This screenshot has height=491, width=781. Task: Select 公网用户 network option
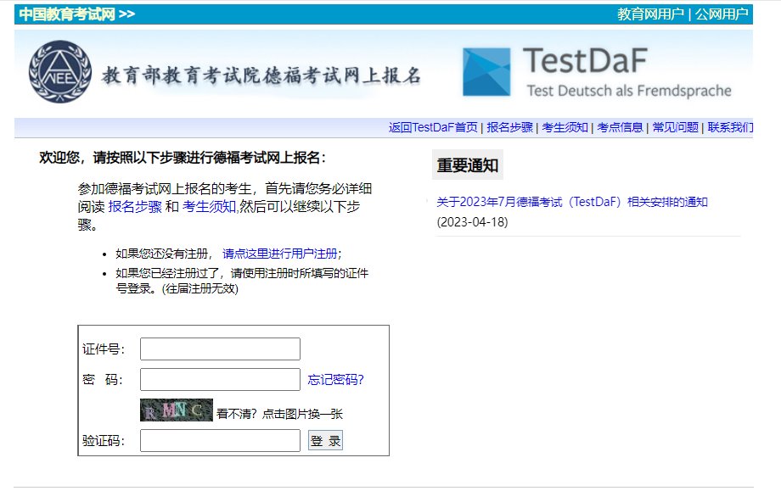coord(722,14)
